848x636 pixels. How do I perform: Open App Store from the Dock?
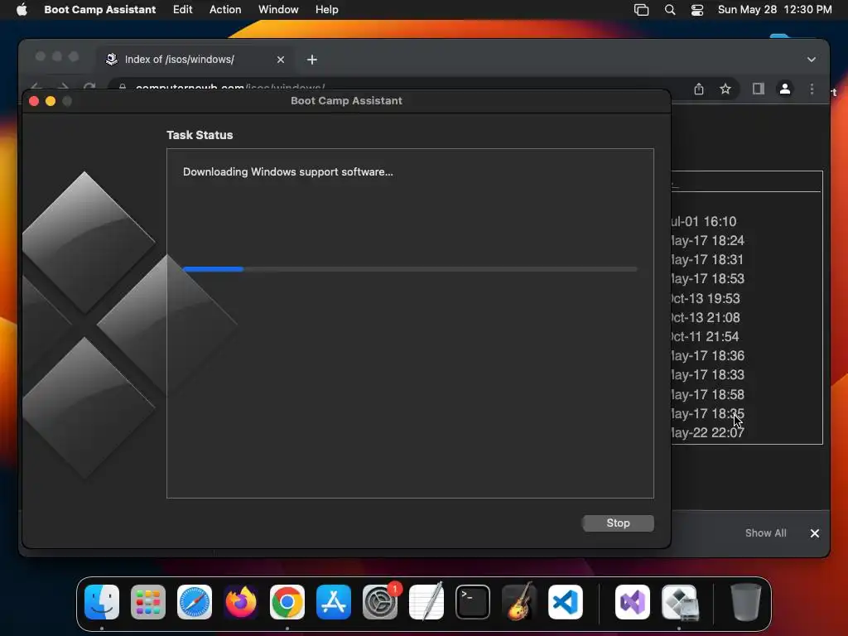point(334,602)
